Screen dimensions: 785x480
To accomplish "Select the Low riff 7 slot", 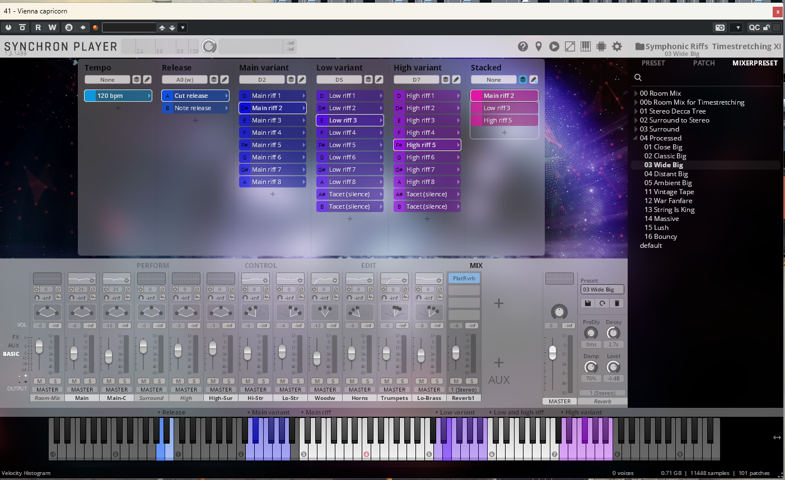I will click(350, 170).
